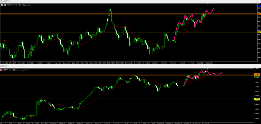Click the USDJPY,H1 window title text

(x=4, y=66)
